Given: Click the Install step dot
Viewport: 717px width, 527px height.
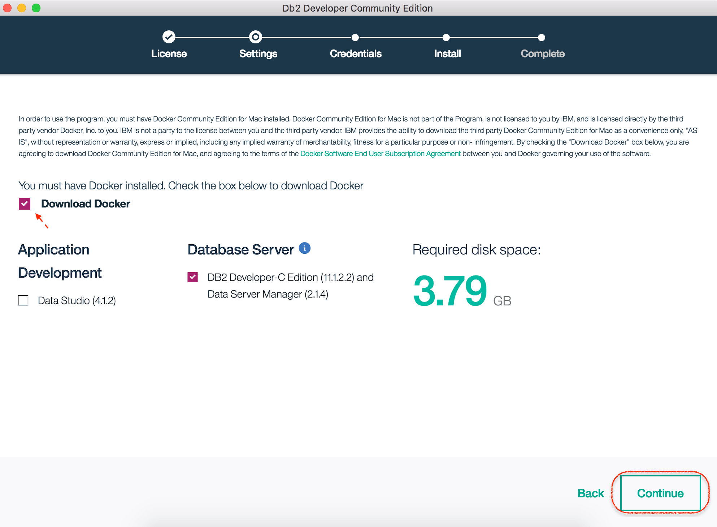Looking at the screenshot, I should click(x=446, y=37).
